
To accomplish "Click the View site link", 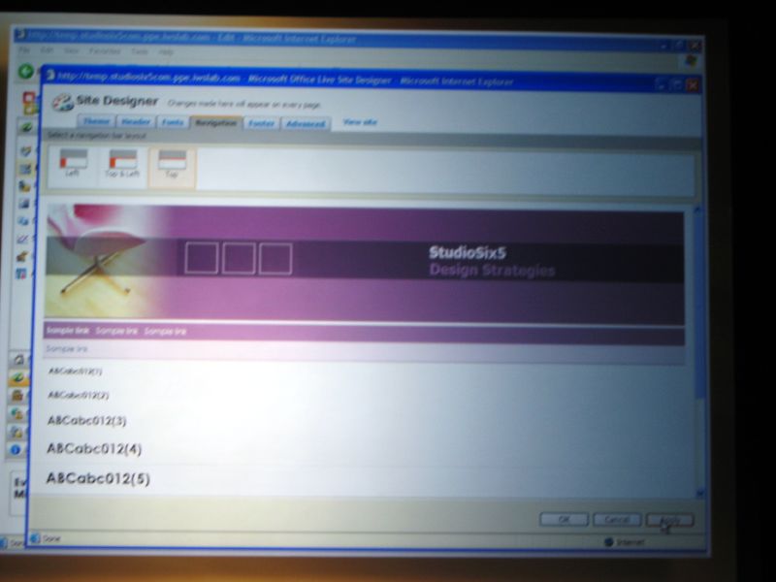I will point(360,122).
